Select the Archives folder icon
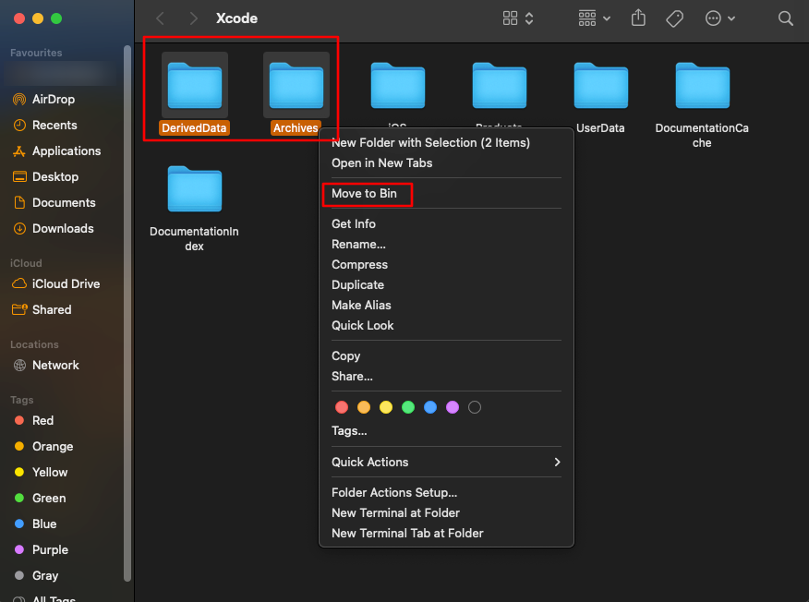Image resolution: width=809 pixels, height=602 pixels. point(296,86)
